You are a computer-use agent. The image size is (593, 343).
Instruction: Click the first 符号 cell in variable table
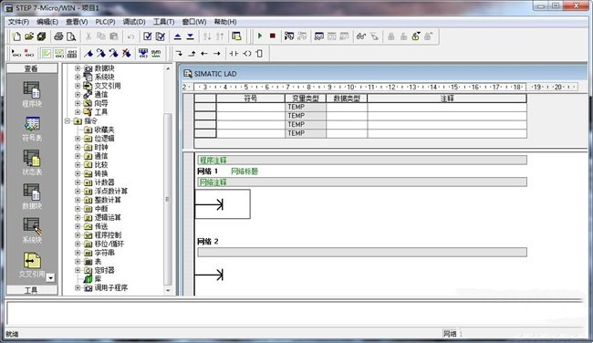[x=250, y=107]
